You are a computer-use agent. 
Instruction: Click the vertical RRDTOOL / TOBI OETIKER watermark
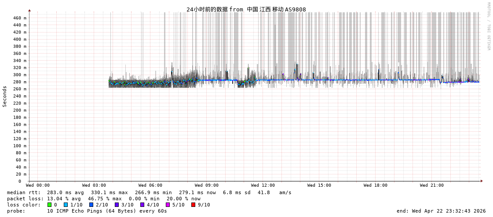[489, 26]
